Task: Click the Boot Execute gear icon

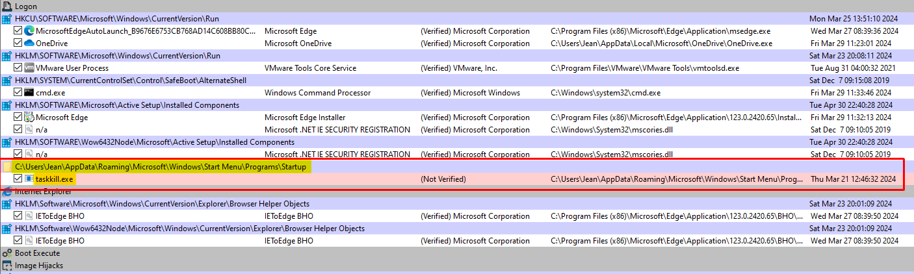Action: pos(7,253)
